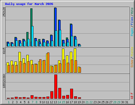
Task: Click day 2 on the date axis
Action: click(x=13, y=102)
